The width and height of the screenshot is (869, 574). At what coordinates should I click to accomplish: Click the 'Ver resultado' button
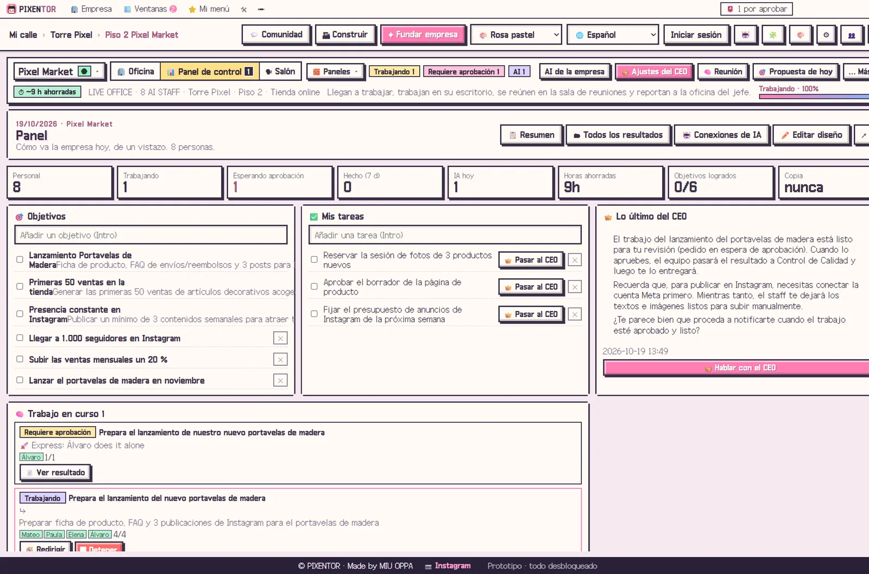click(x=55, y=473)
